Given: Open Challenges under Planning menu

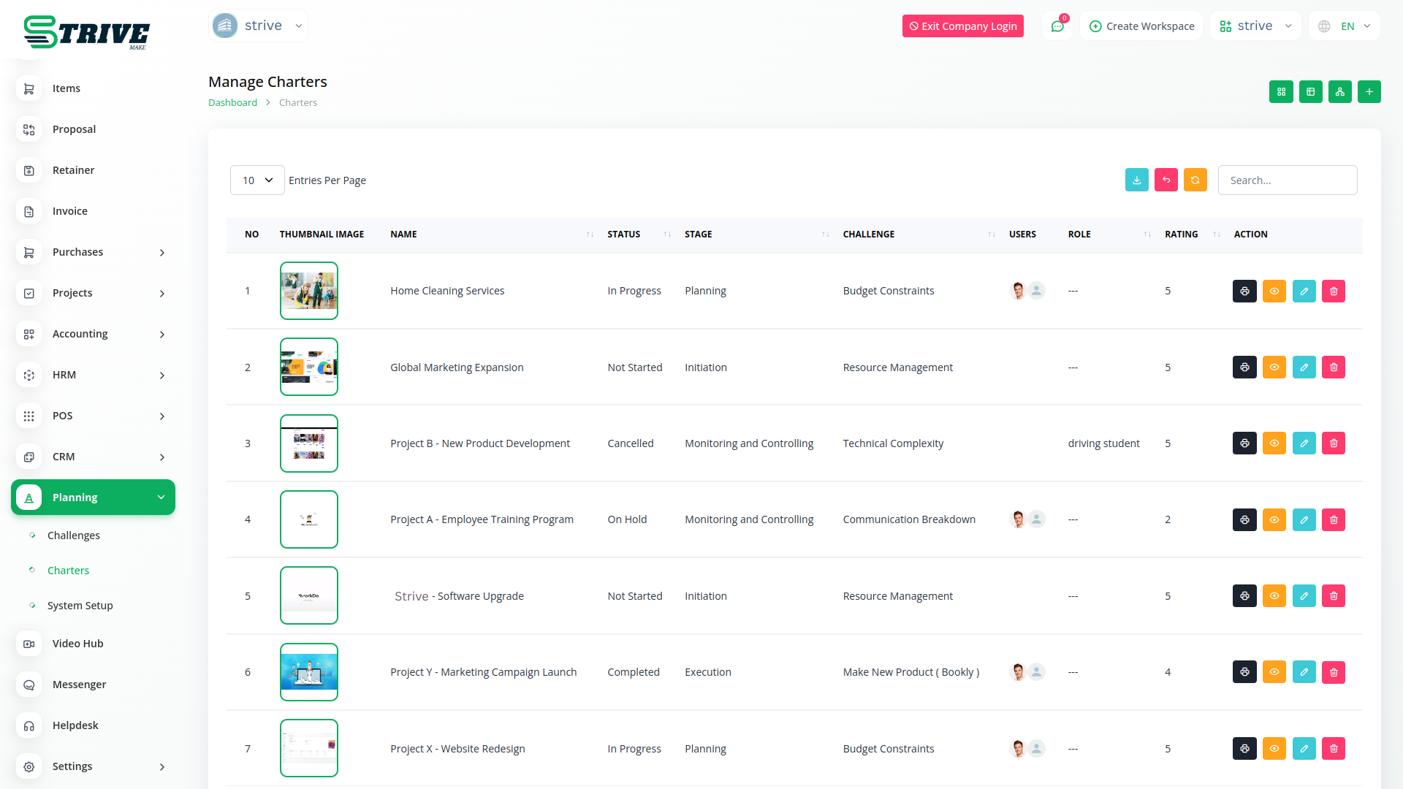Looking at the screenshot, I should click(74, 535).
